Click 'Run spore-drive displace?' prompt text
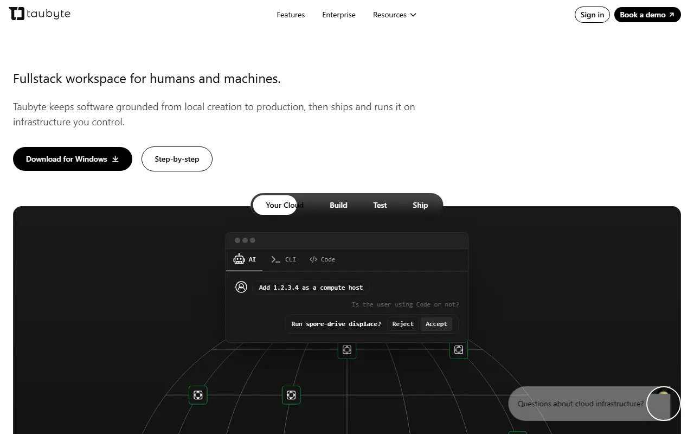This screenshot has width=694, height=434. pos(336,324)
